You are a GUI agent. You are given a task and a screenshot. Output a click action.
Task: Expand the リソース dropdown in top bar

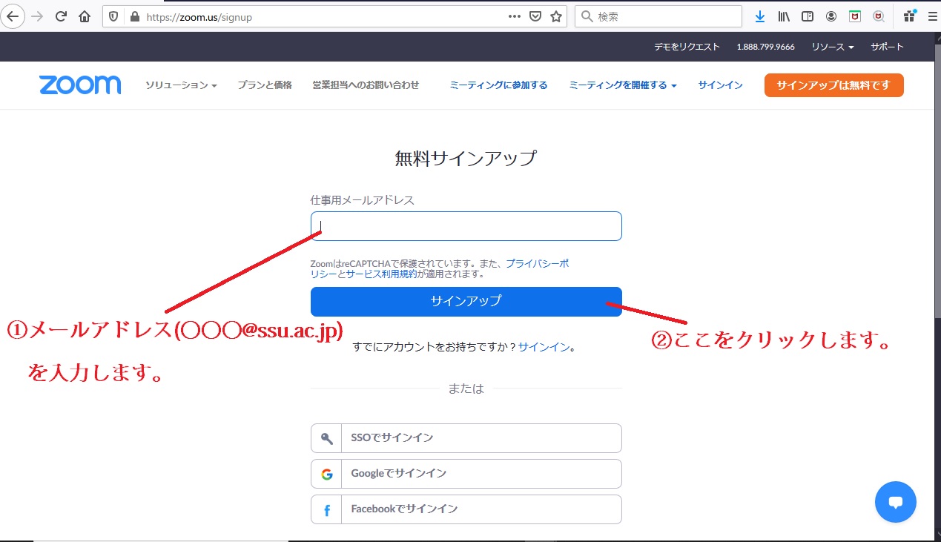[x=833, y=47]
